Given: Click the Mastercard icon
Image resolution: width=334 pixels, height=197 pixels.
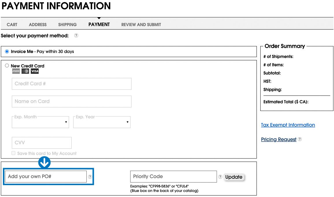Looking at the screenshot, I should [x=25, y=71].
